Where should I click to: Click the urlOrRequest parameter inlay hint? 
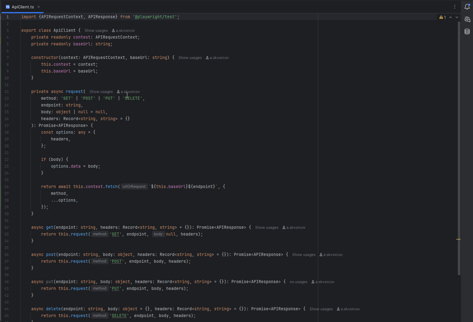pyautogui.click(x=134, y=186)
